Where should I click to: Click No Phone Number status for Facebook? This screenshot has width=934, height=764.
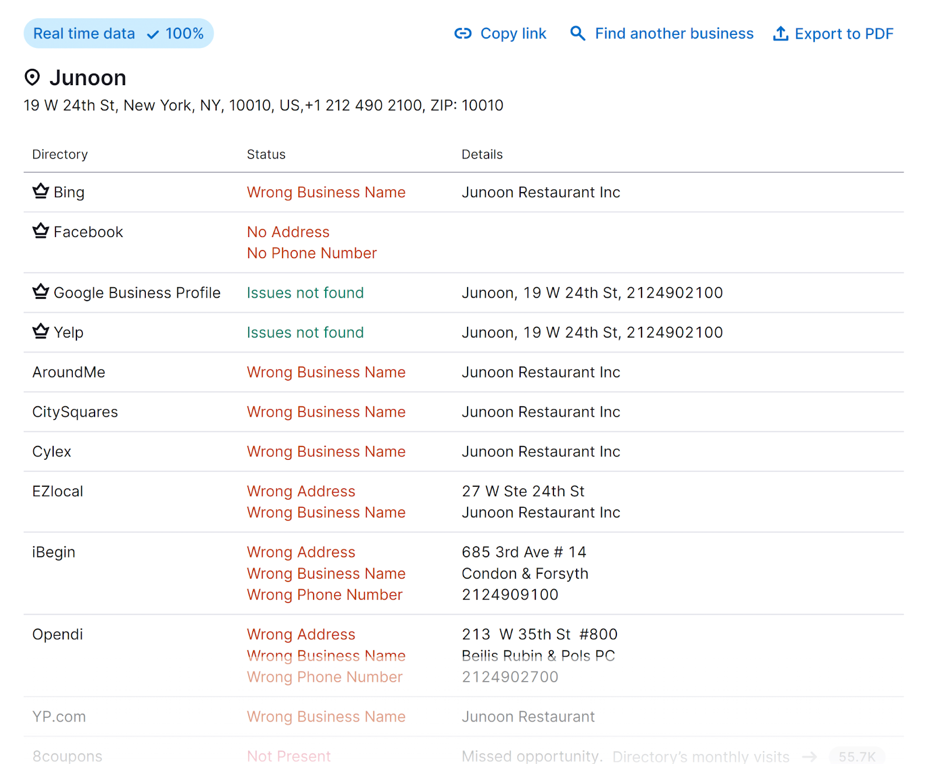[312, 253]
